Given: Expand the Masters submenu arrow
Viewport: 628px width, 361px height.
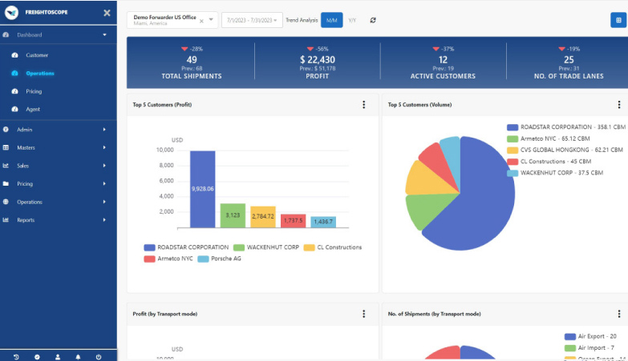Looking at the screenshot, I should click(104, 147).
